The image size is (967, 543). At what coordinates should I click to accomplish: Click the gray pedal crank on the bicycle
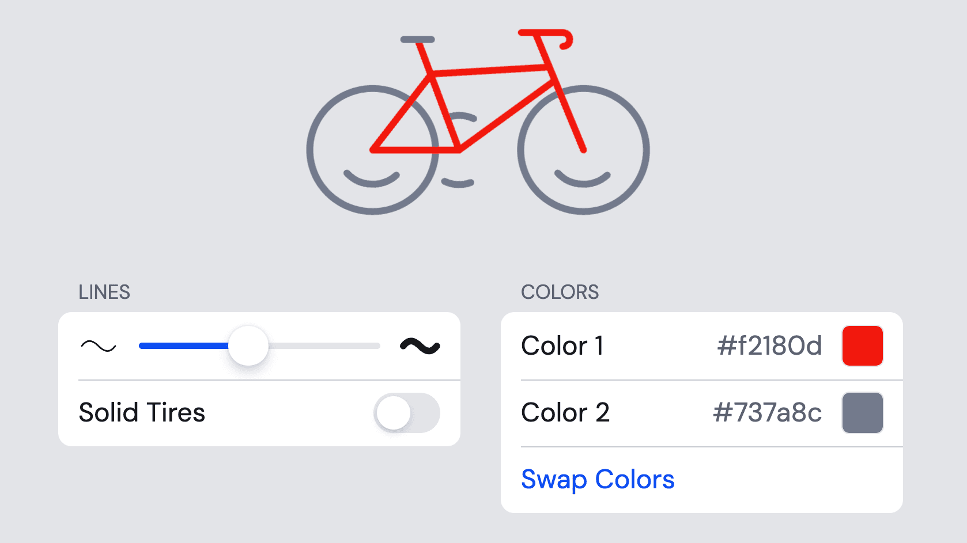click(458, 183)
